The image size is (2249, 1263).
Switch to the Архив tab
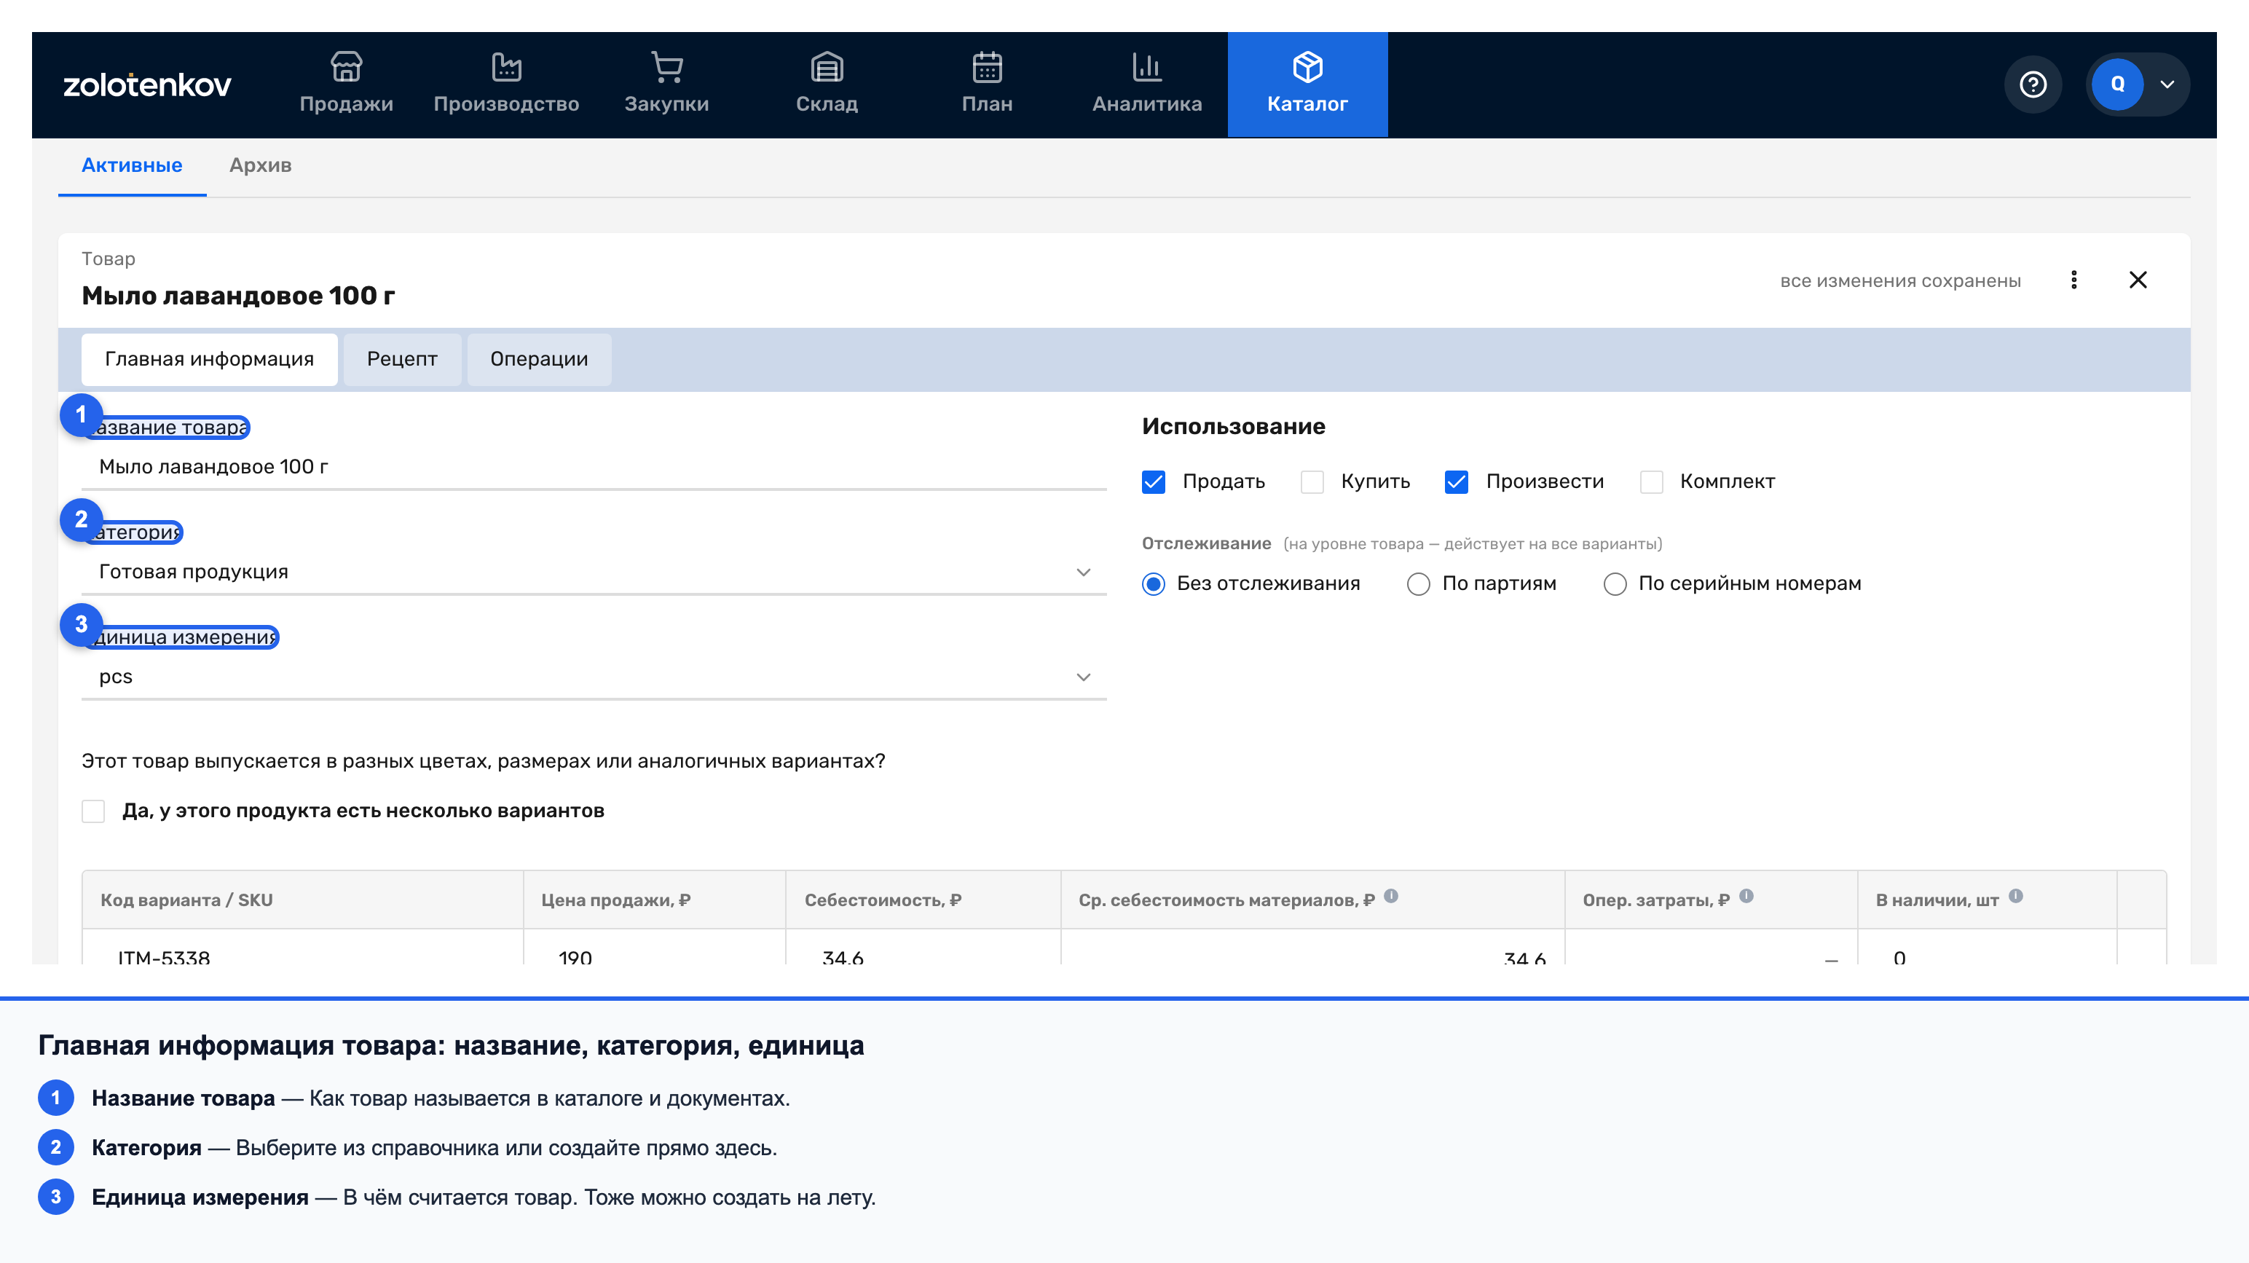[260, 165]
